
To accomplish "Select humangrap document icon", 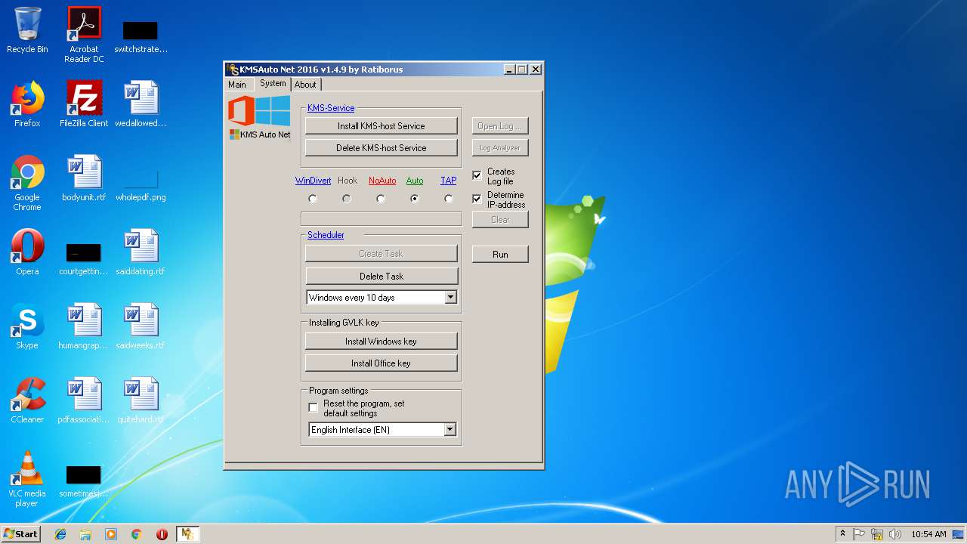I will click(84, 326).
